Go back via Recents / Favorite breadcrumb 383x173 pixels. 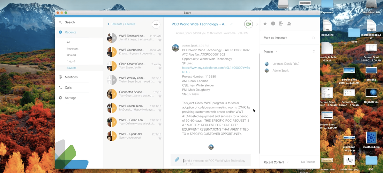pos(121,24)
